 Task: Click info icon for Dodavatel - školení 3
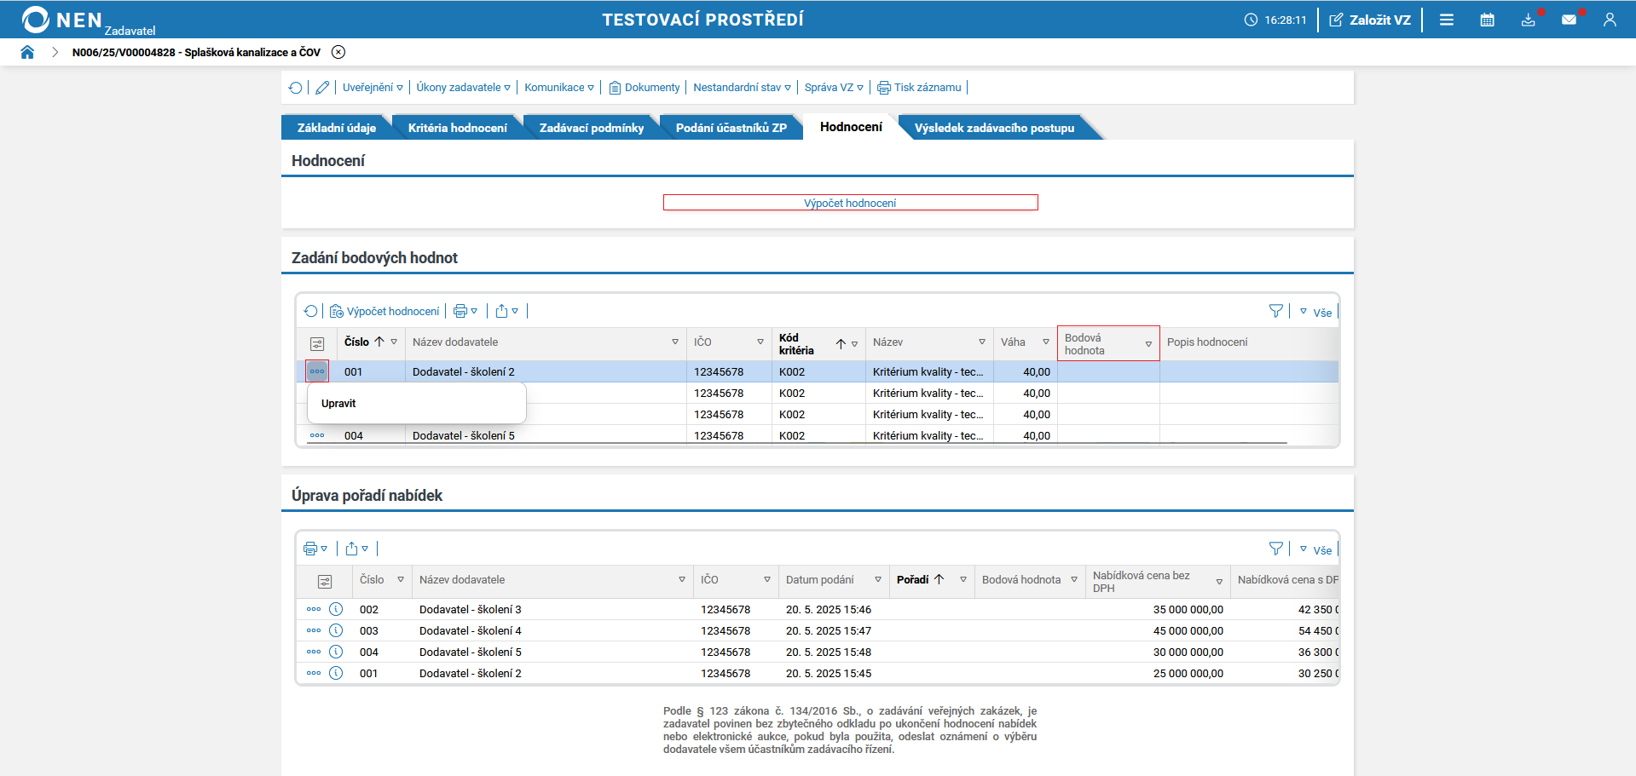[336, 609]
